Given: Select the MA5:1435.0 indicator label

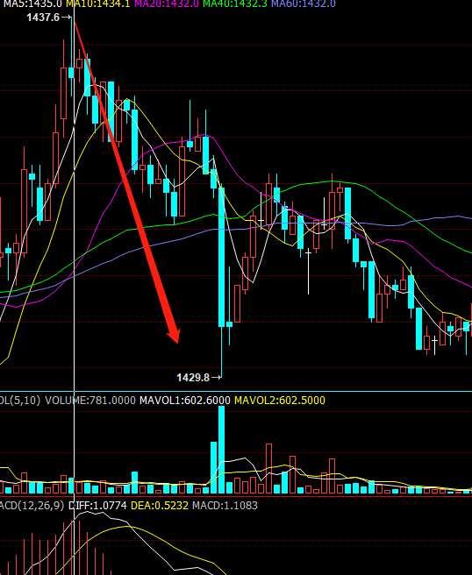Looking at the screenshot, I should pos(33,4).
